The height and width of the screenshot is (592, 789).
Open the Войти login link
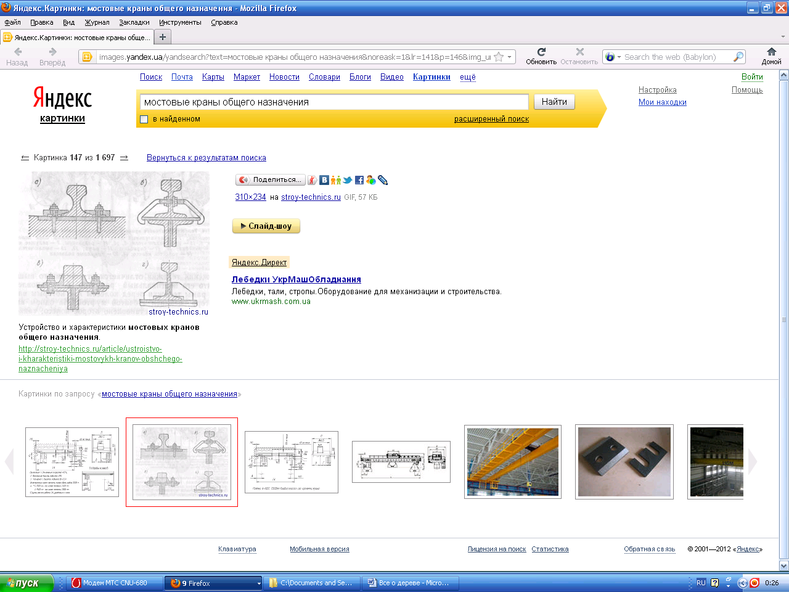pyautogui.click(x=752, y=77)
